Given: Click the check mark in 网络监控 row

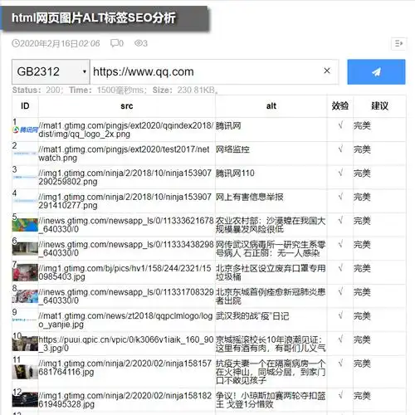Looking at the screenshot, I should pos(340,149).
